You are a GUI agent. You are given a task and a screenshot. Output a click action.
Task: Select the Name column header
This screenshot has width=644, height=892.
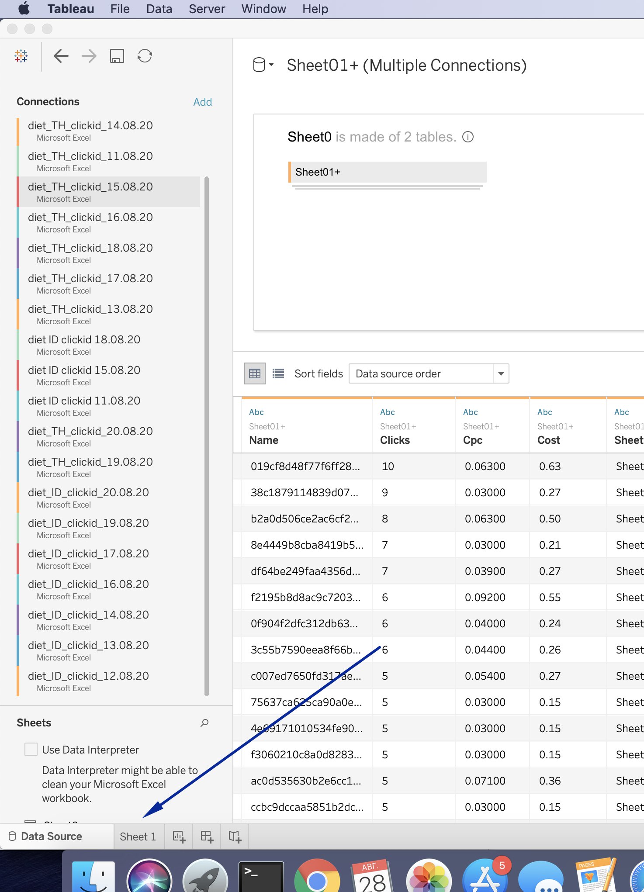coord(264,440)
